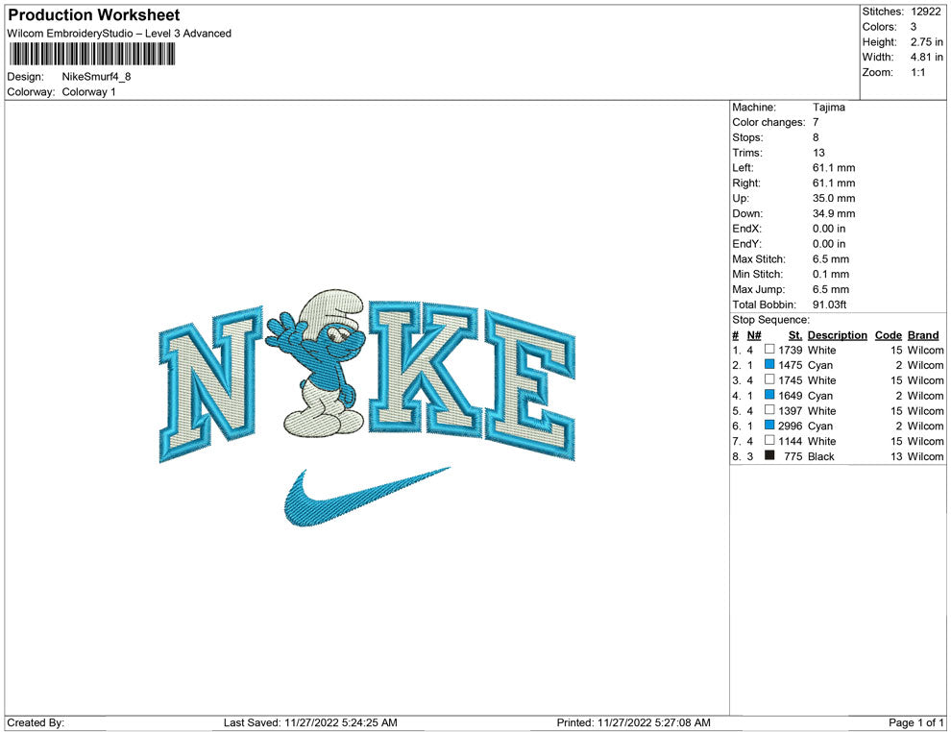Image resolution: width=951 pixels, height=732 pixels.
Task: Click the stitch count '775' in the Black row
Action: tap(792, 456)
